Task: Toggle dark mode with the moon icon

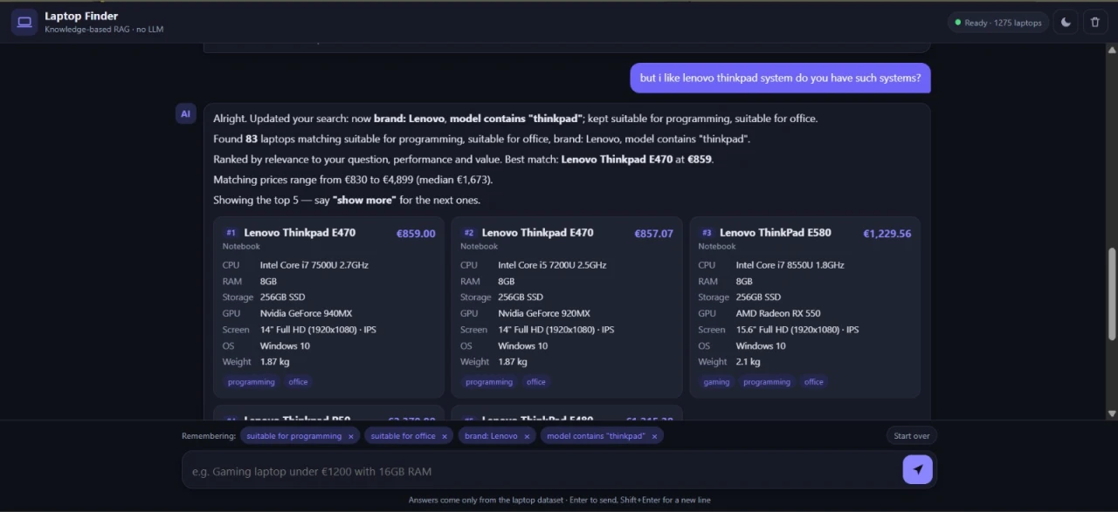Action: pyautogui.click(x=1066, y=23)
